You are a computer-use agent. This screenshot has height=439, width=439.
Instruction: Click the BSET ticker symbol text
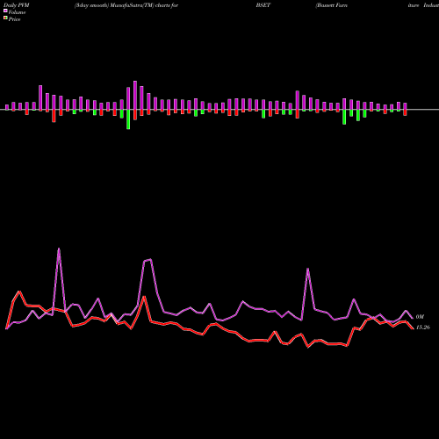(263, 5)
